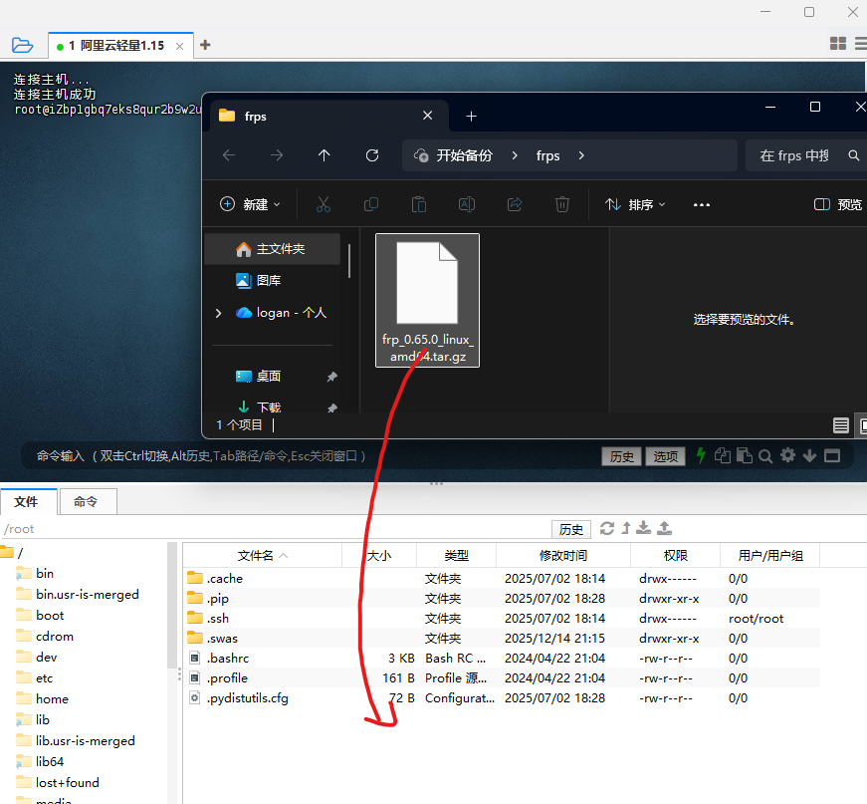Switch to large icons view in Explorer
Image resolution: width=867 pixels, height=804 pixels.
click(862, 425)
